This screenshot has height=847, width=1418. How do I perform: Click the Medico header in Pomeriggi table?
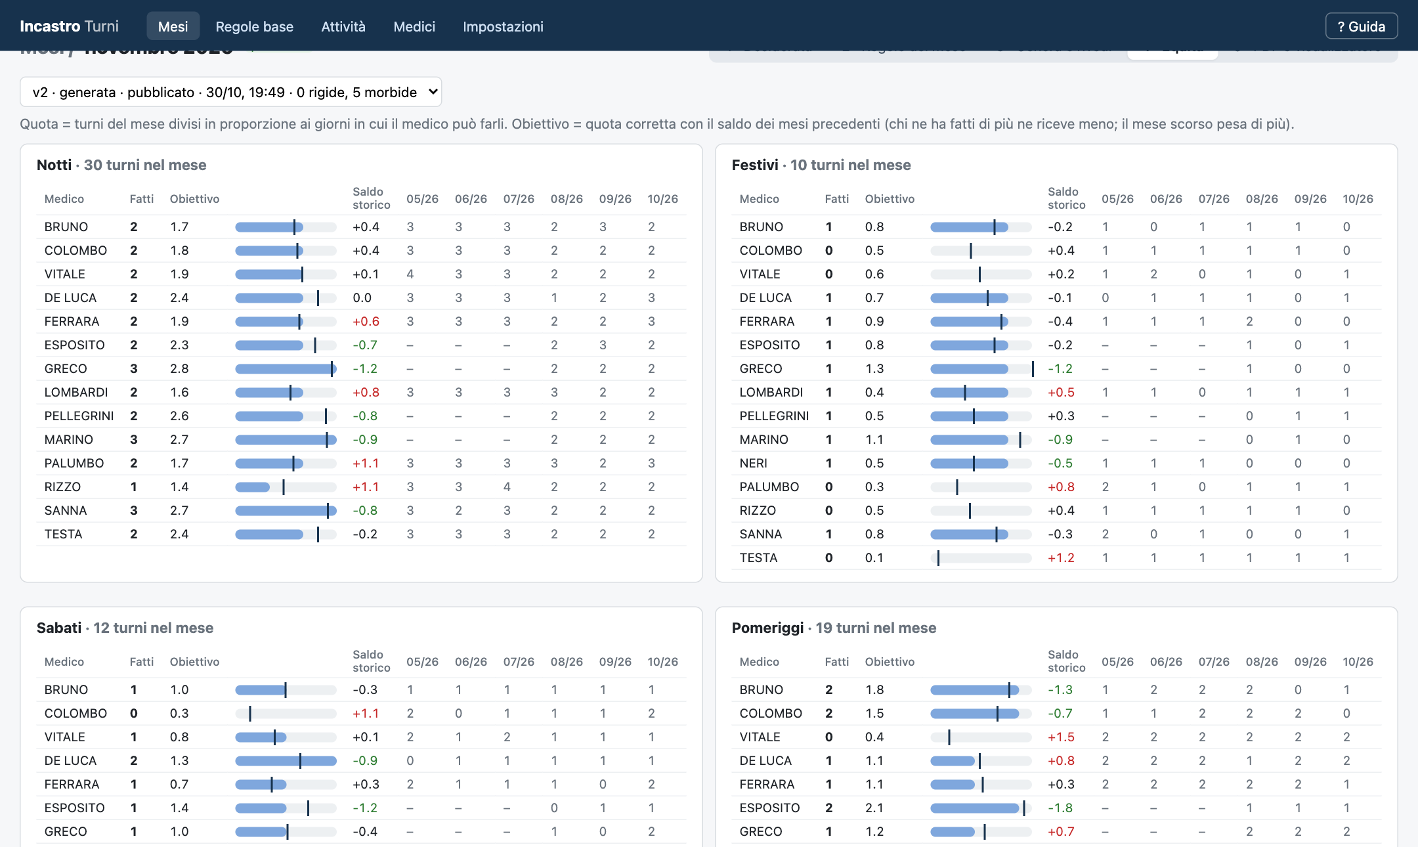(760, 662)
